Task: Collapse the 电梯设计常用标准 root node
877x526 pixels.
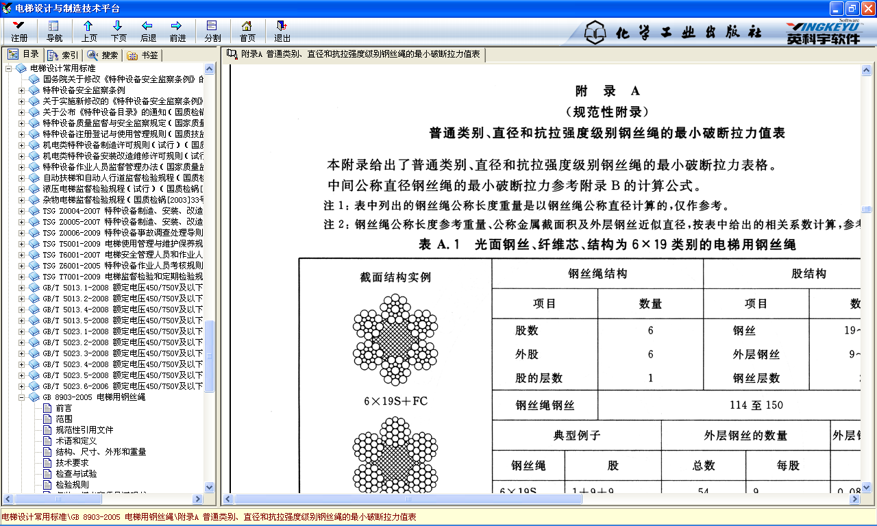Action: pyautogui.click(x=9, y=68)
